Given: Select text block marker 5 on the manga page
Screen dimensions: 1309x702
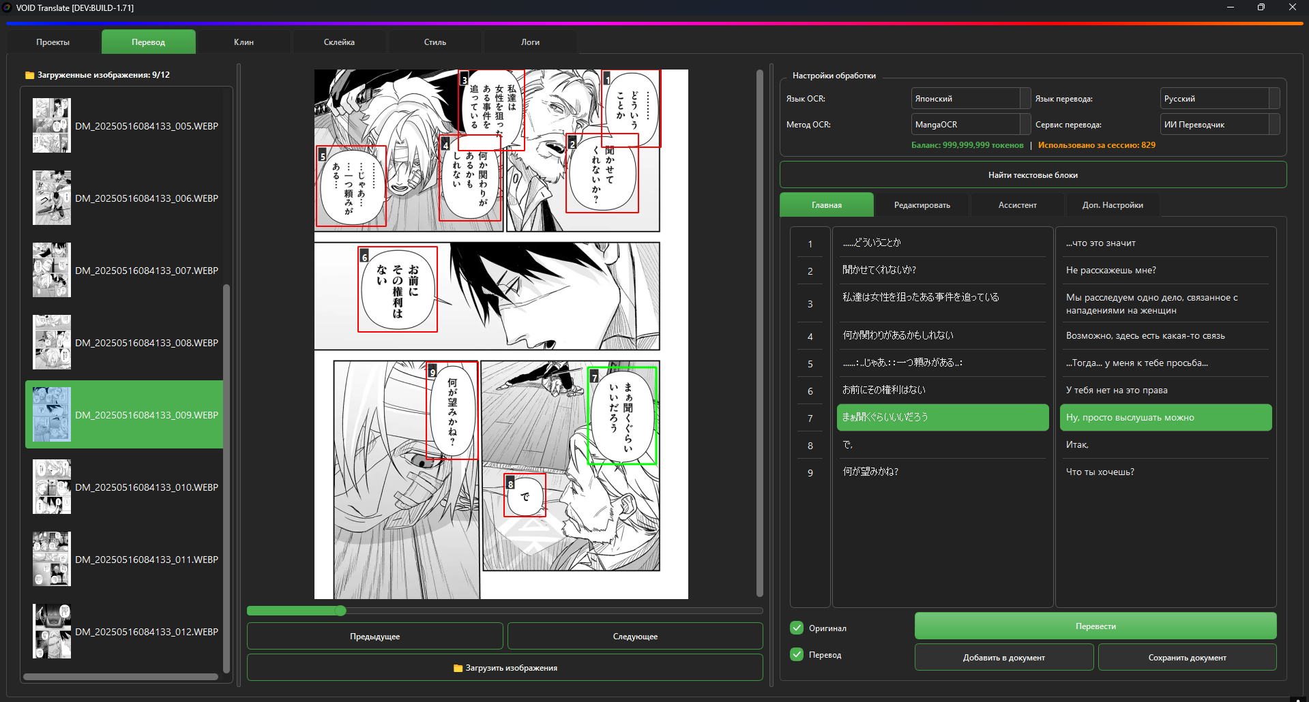Looking at the screenshot, I should coord(323,156).
